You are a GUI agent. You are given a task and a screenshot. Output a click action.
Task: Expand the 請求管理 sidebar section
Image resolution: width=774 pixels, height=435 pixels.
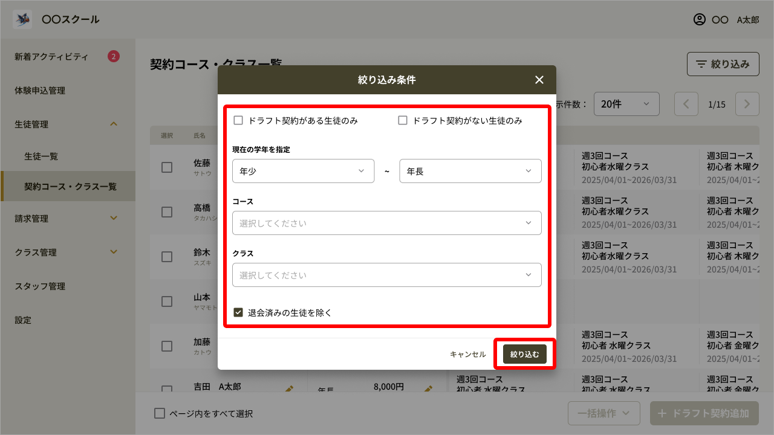coord(67,219)
